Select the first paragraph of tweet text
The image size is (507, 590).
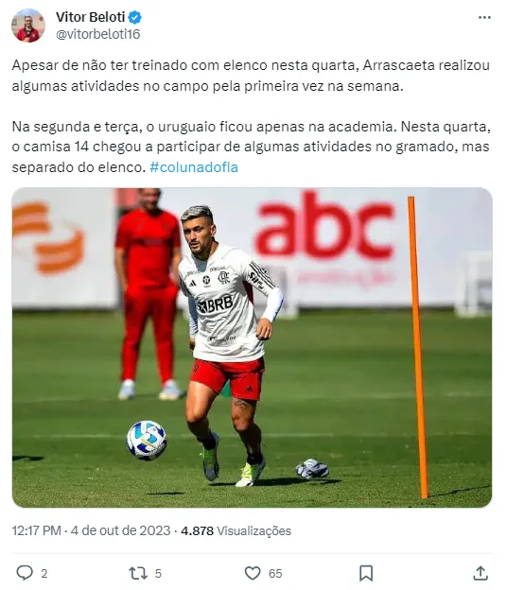tap(251, 76)
